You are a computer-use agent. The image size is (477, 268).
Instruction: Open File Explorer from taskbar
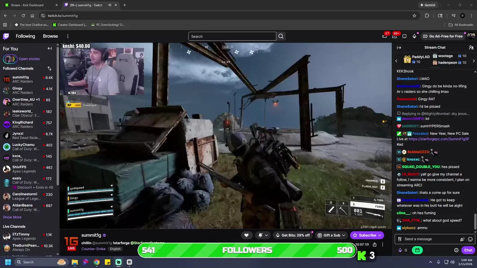click(75, 262)
